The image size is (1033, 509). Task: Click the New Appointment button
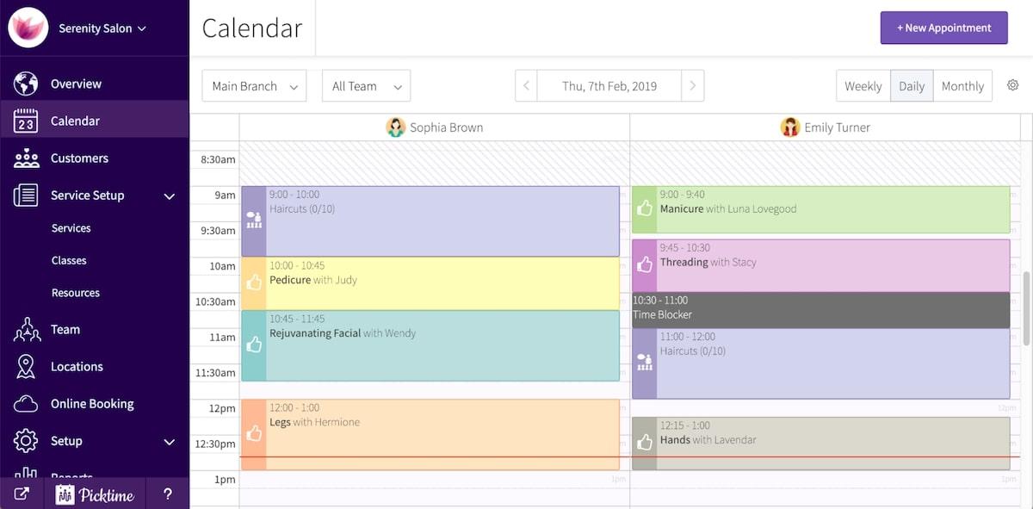click(x=943, y=28)
